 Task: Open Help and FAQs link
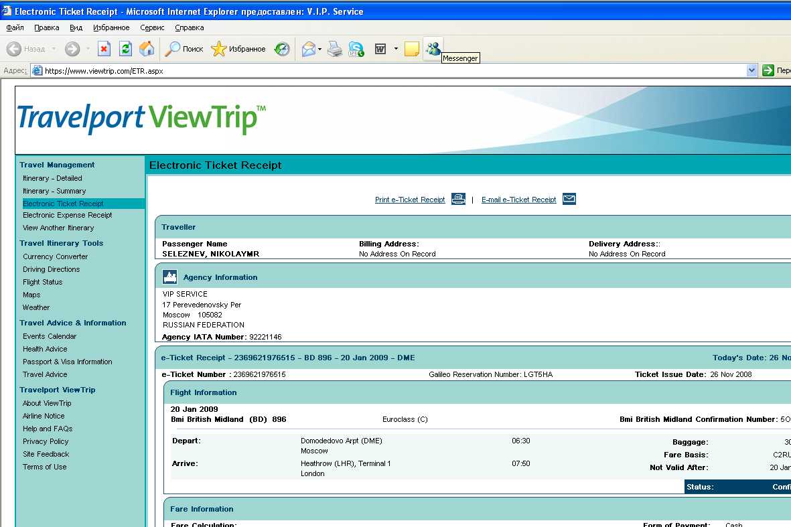(x=48, y=429)
